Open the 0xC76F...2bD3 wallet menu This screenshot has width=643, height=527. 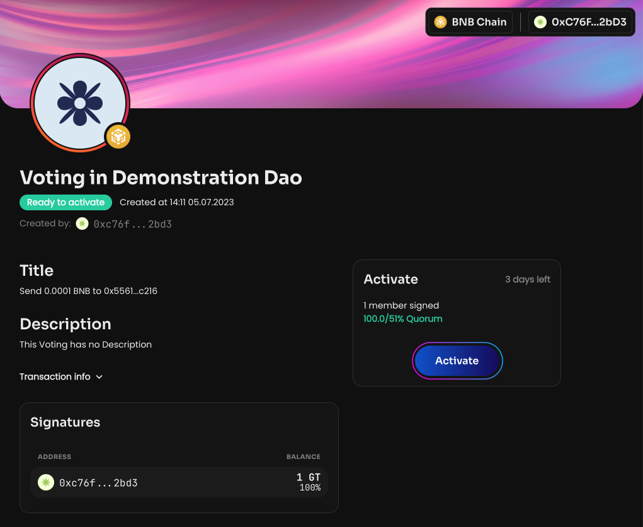(x=580, y=22)
